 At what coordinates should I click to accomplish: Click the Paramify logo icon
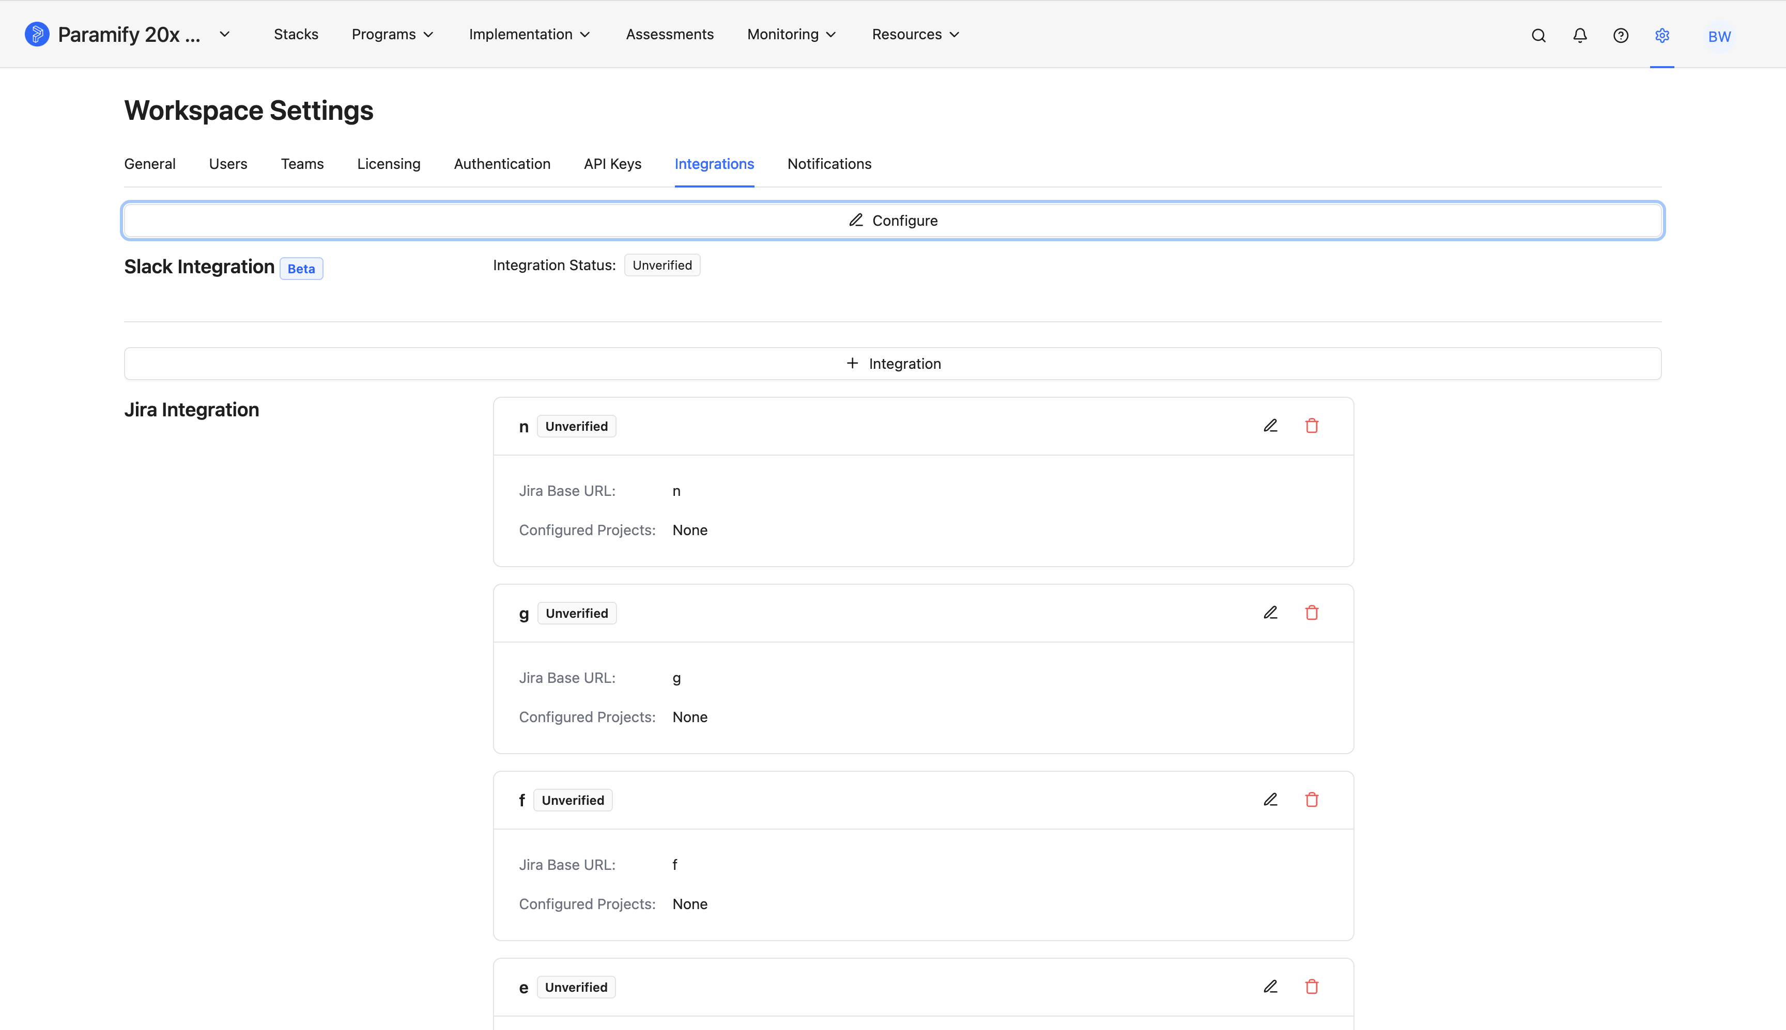(37, 34)
